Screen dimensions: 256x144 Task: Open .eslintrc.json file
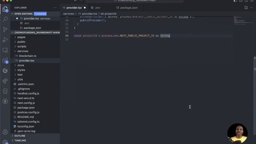point(26,84)
